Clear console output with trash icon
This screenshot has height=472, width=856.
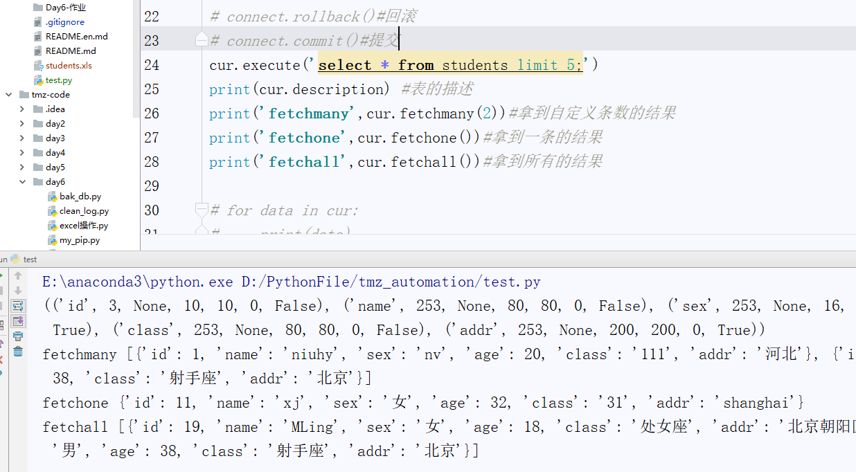tap(18, 352)
